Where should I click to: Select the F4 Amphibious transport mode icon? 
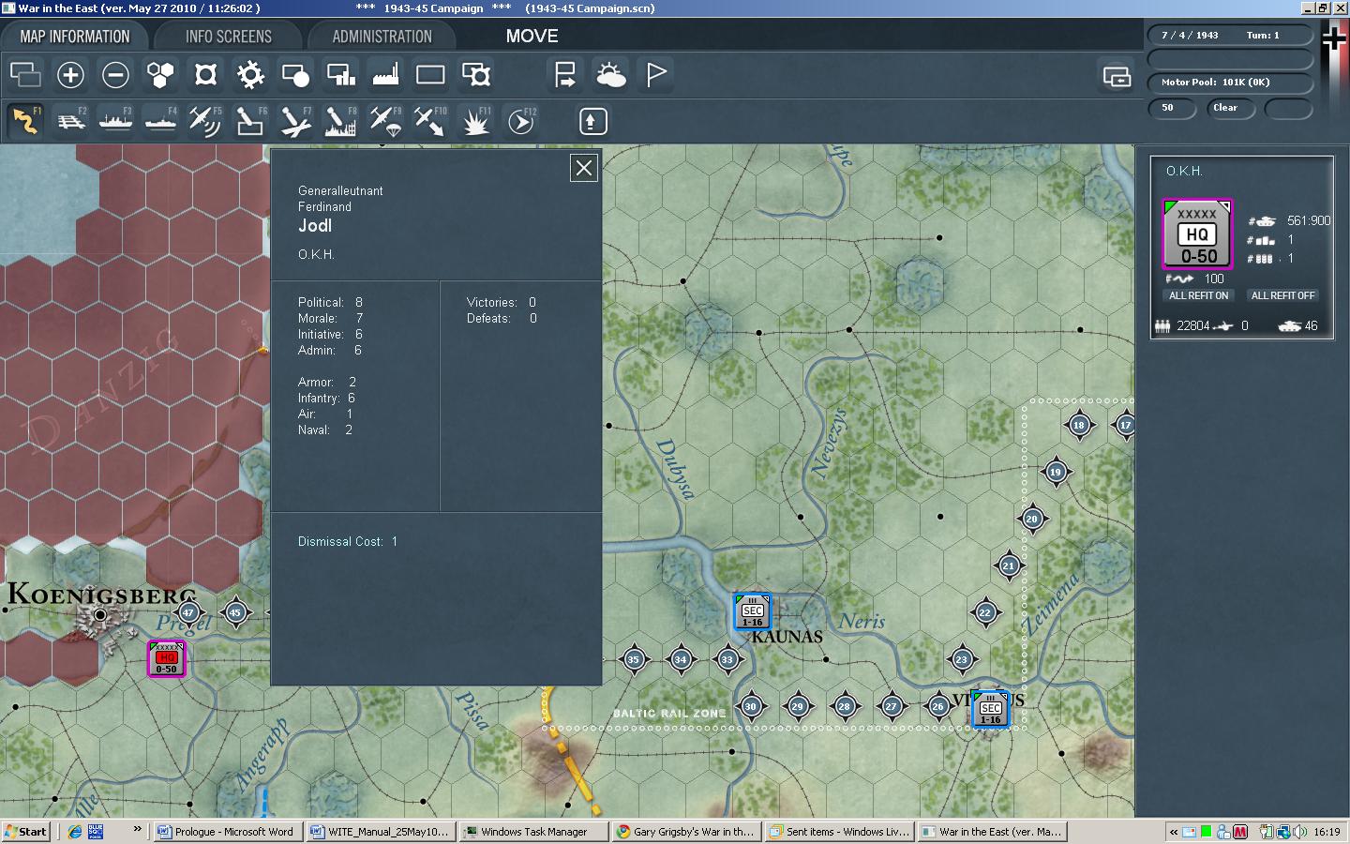coord(160,121)
